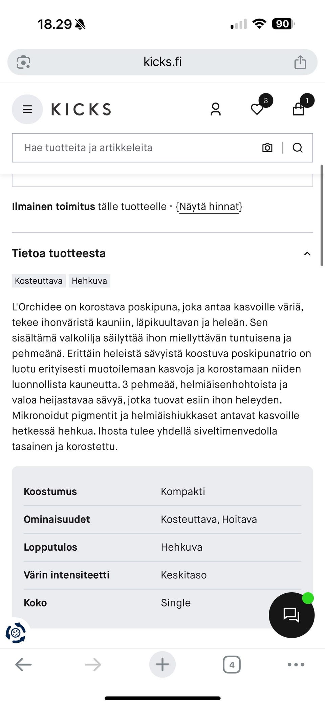
Task: Search products using the camera icon
Action: pos(267,148)
